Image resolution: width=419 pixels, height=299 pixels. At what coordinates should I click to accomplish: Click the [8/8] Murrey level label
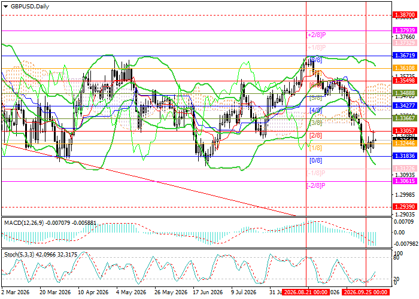[x=315, y=60]
